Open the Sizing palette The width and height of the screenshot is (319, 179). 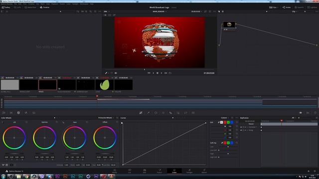point(185,113)
